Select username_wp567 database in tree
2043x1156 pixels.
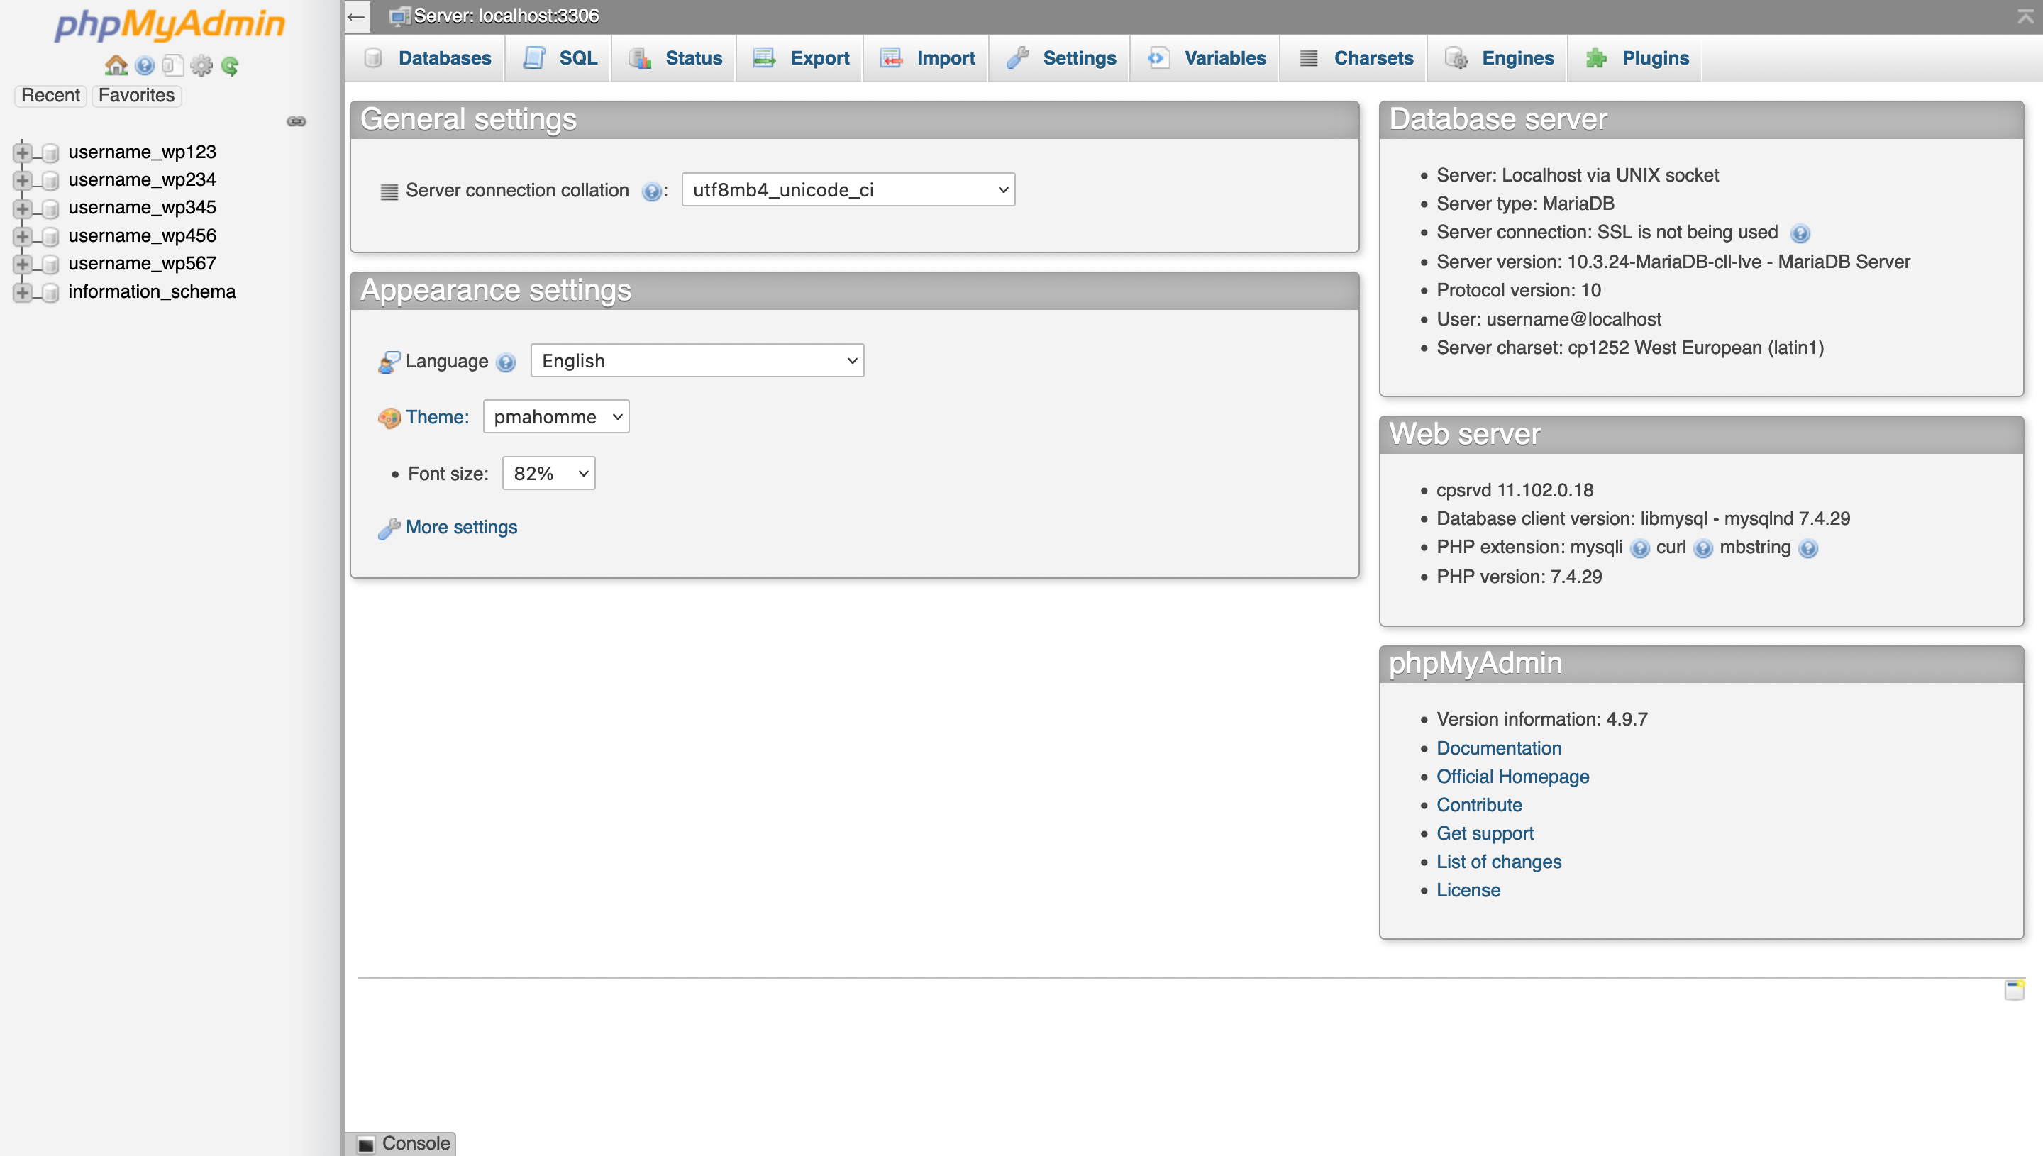[x=142, y=264]
